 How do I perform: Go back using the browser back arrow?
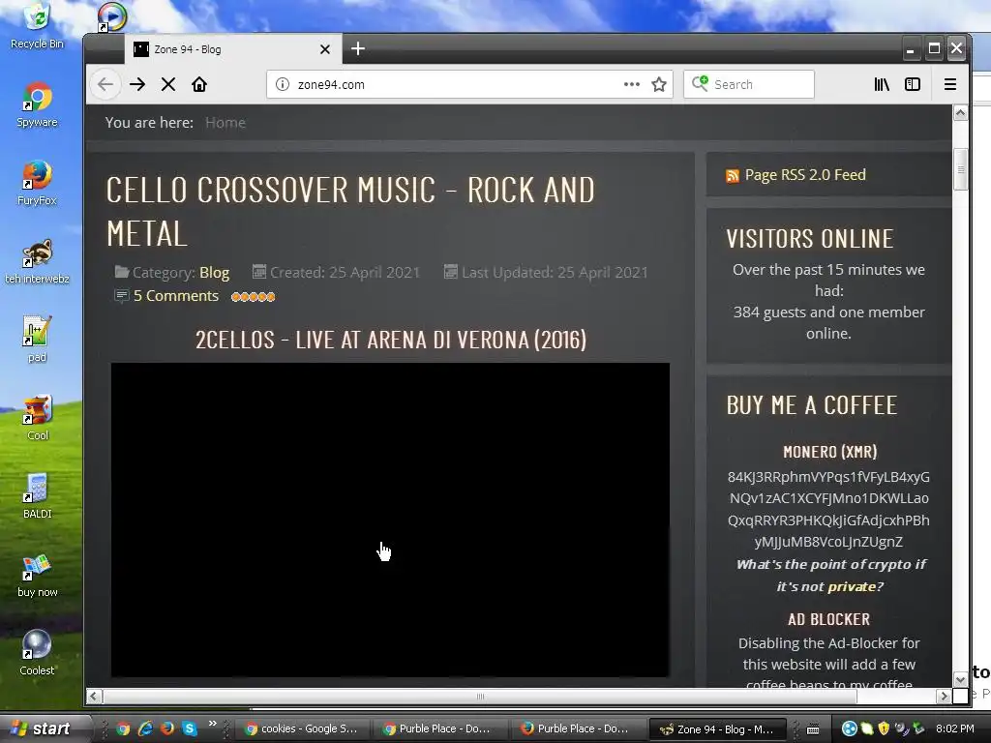(105, 85)
